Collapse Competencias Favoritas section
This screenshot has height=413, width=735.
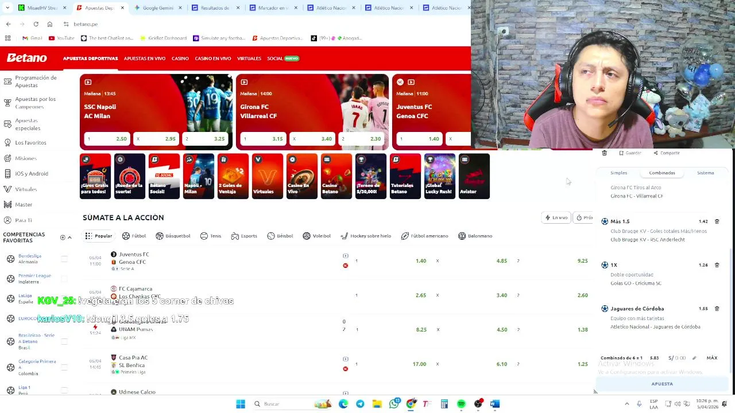point(69,237)
